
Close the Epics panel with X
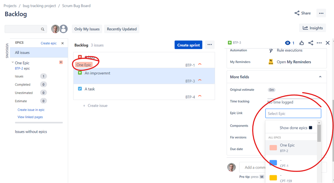pyautogui.click(x=63, y=43)
